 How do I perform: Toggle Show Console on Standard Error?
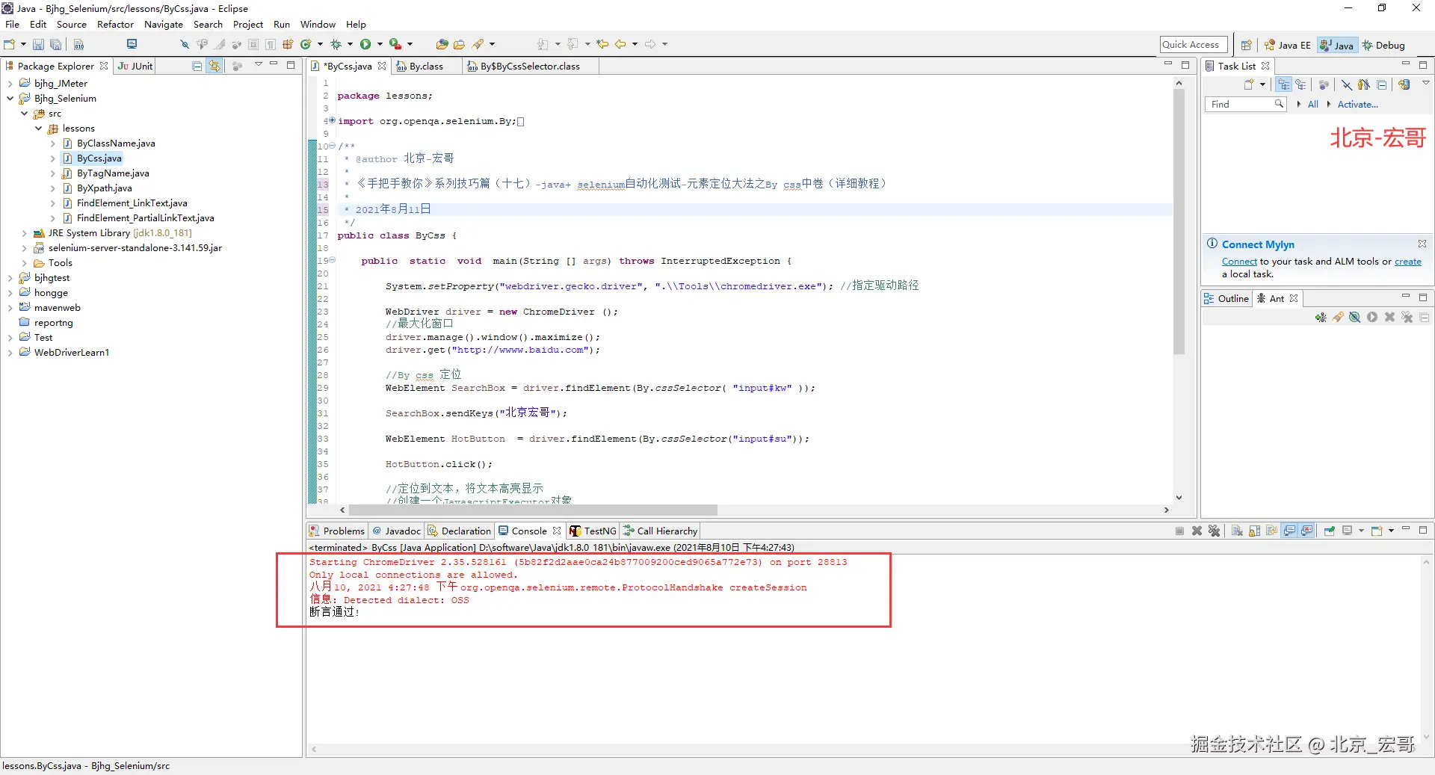[1306, 531]
